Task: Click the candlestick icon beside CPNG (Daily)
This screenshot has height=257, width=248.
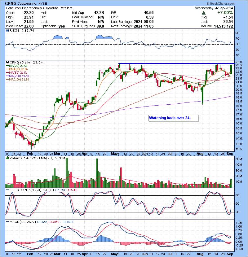Action: (x=7, y=62)
